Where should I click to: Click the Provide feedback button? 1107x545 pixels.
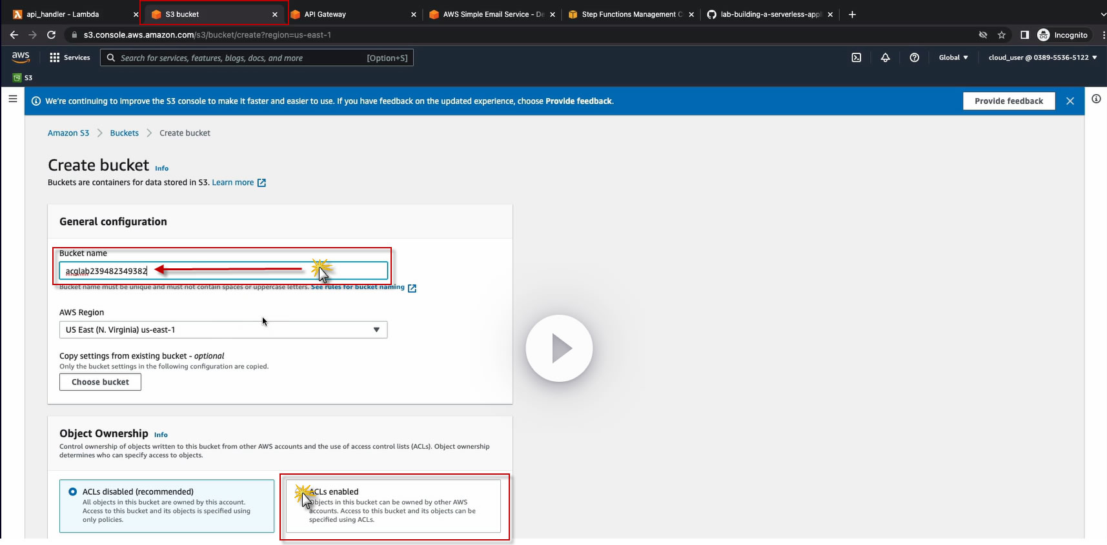[x=1009, y=101]
